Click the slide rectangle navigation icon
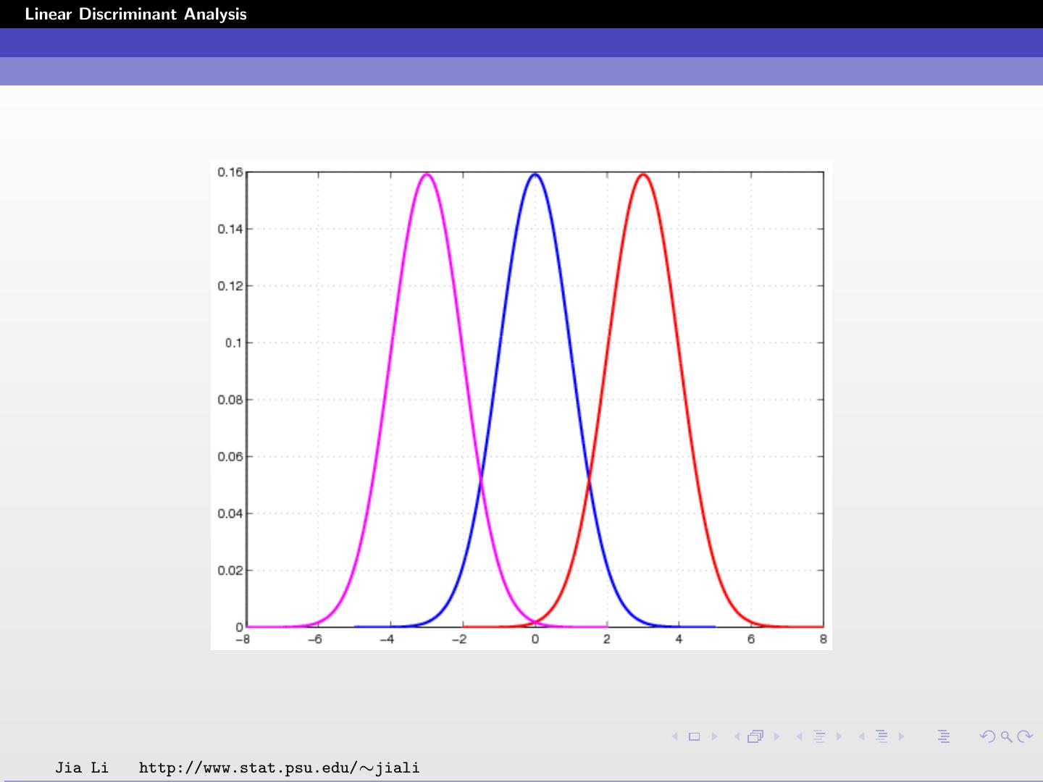The width and height of the screenshot is (1043, 782). pyautogui.click(x=694, y=736)
